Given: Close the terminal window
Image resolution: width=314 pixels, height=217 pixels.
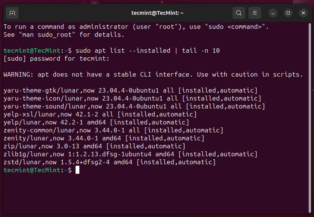Looking at the screenshot, I should pyautogui.click(x=303, y=13).
